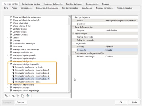Click the bulb icon next to Interruptor paralelo
This screenshot has width=142, height=106.
11,87
